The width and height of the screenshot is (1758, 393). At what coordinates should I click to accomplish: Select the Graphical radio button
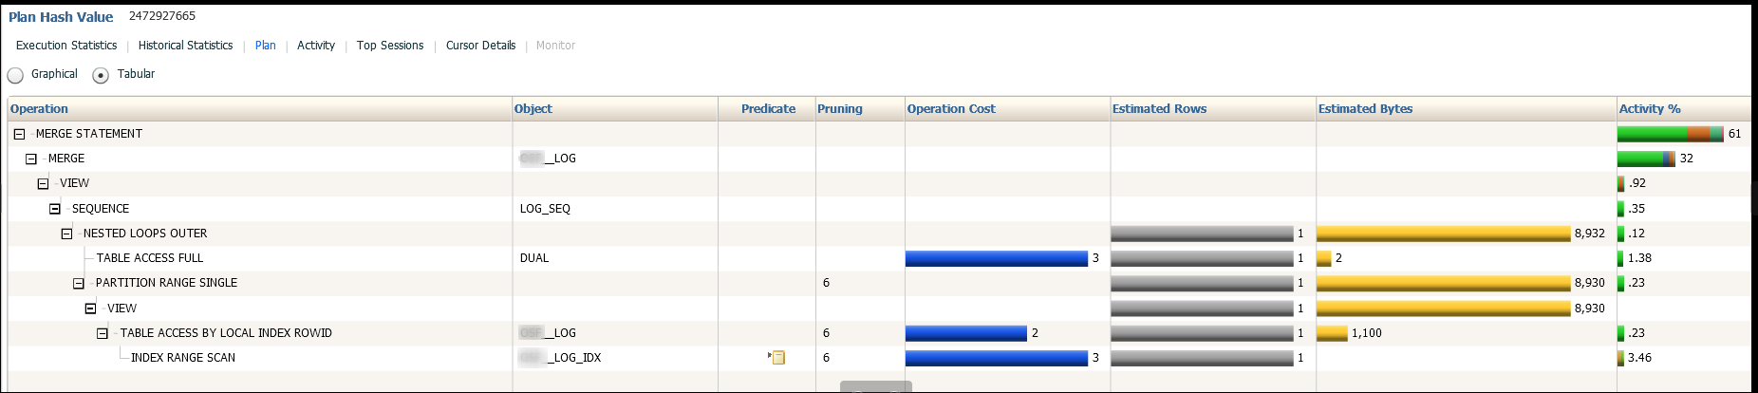[15, 75]
